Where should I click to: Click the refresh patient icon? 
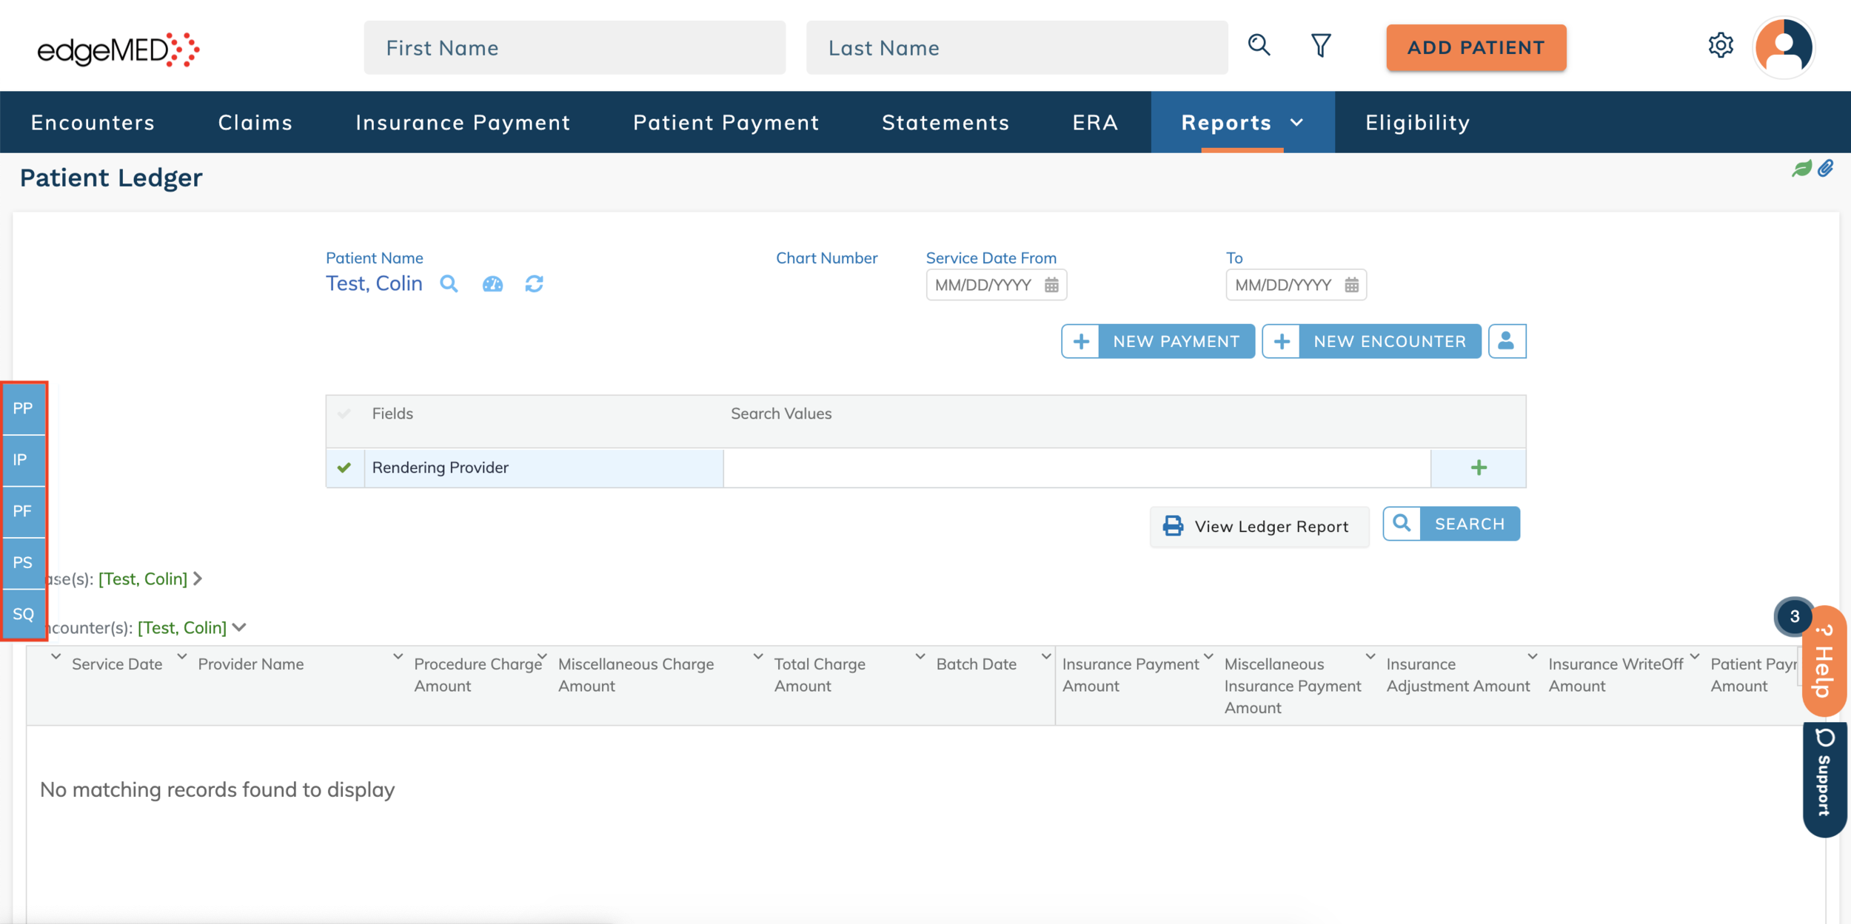click(534, 284)
